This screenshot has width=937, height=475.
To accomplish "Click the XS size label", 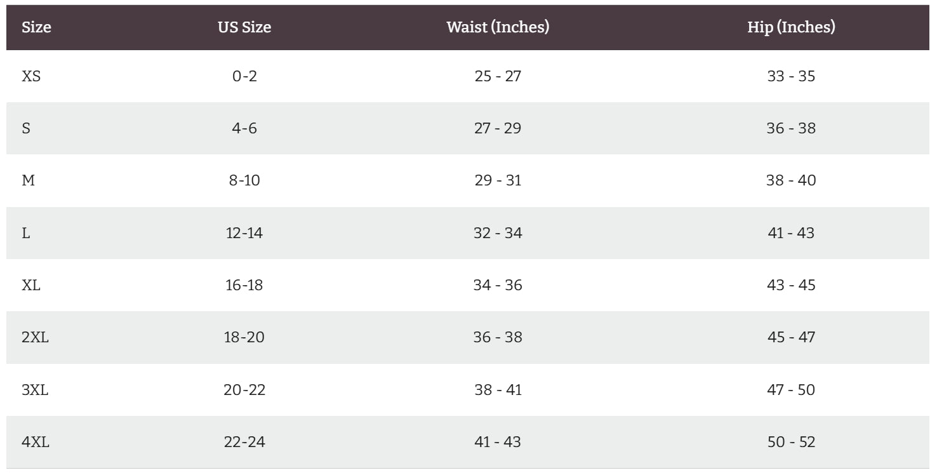I will [31, 76].
